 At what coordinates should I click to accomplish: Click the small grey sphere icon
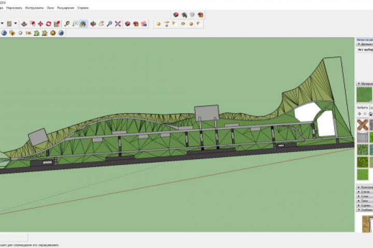[x=20, y=33]
